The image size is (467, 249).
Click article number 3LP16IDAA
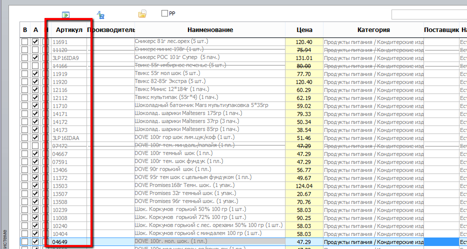[66, 138]
